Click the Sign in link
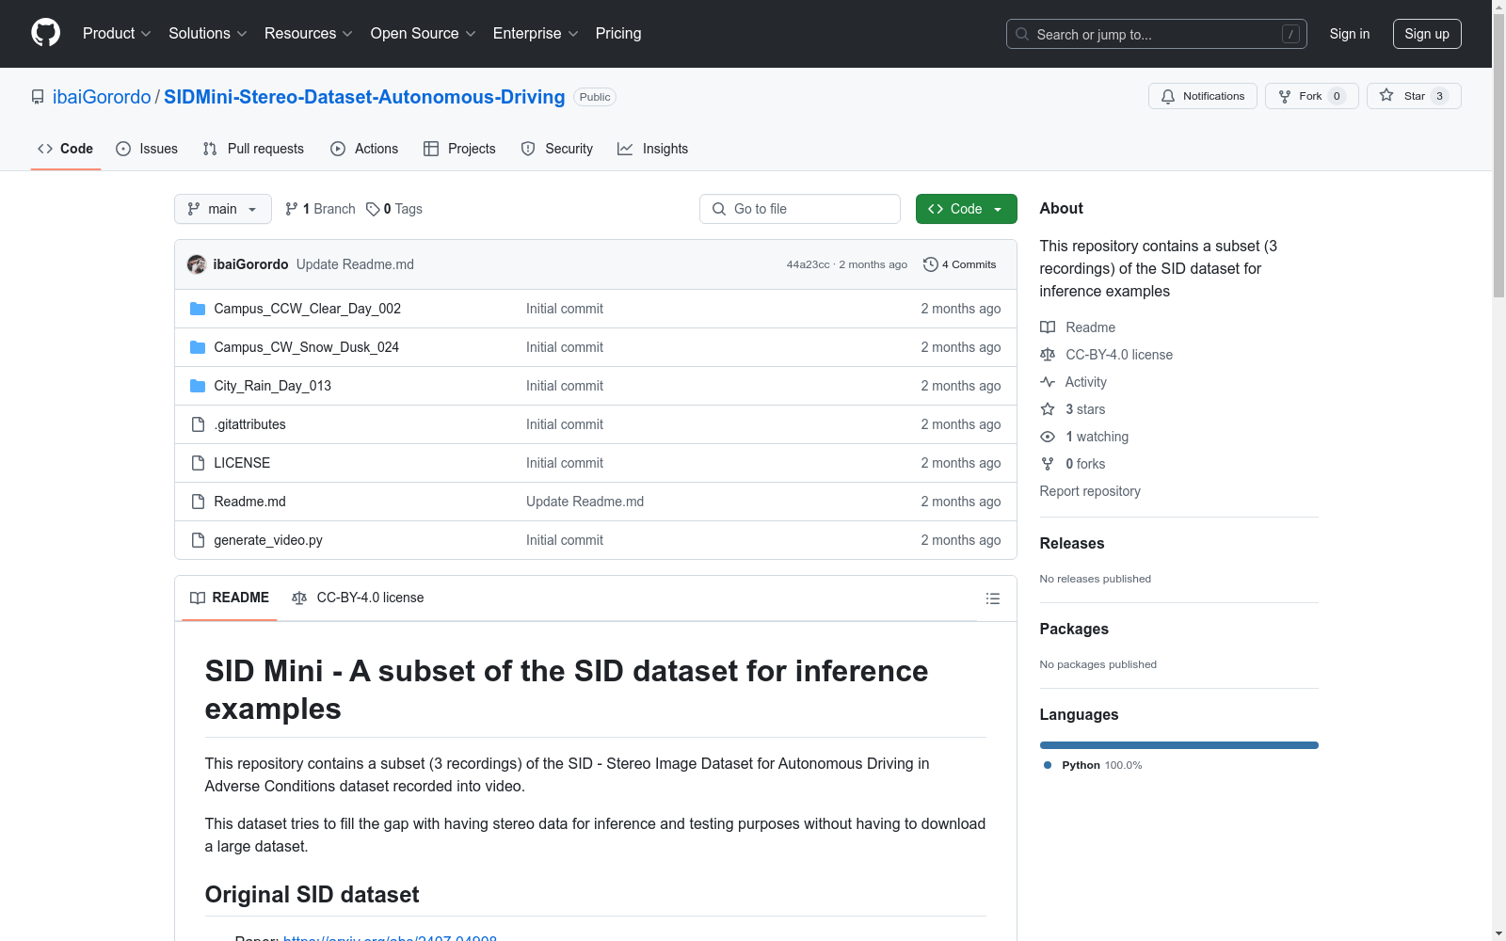Image resolution: width=1506 pixels, height=941 pixels. click(1350, 34)
